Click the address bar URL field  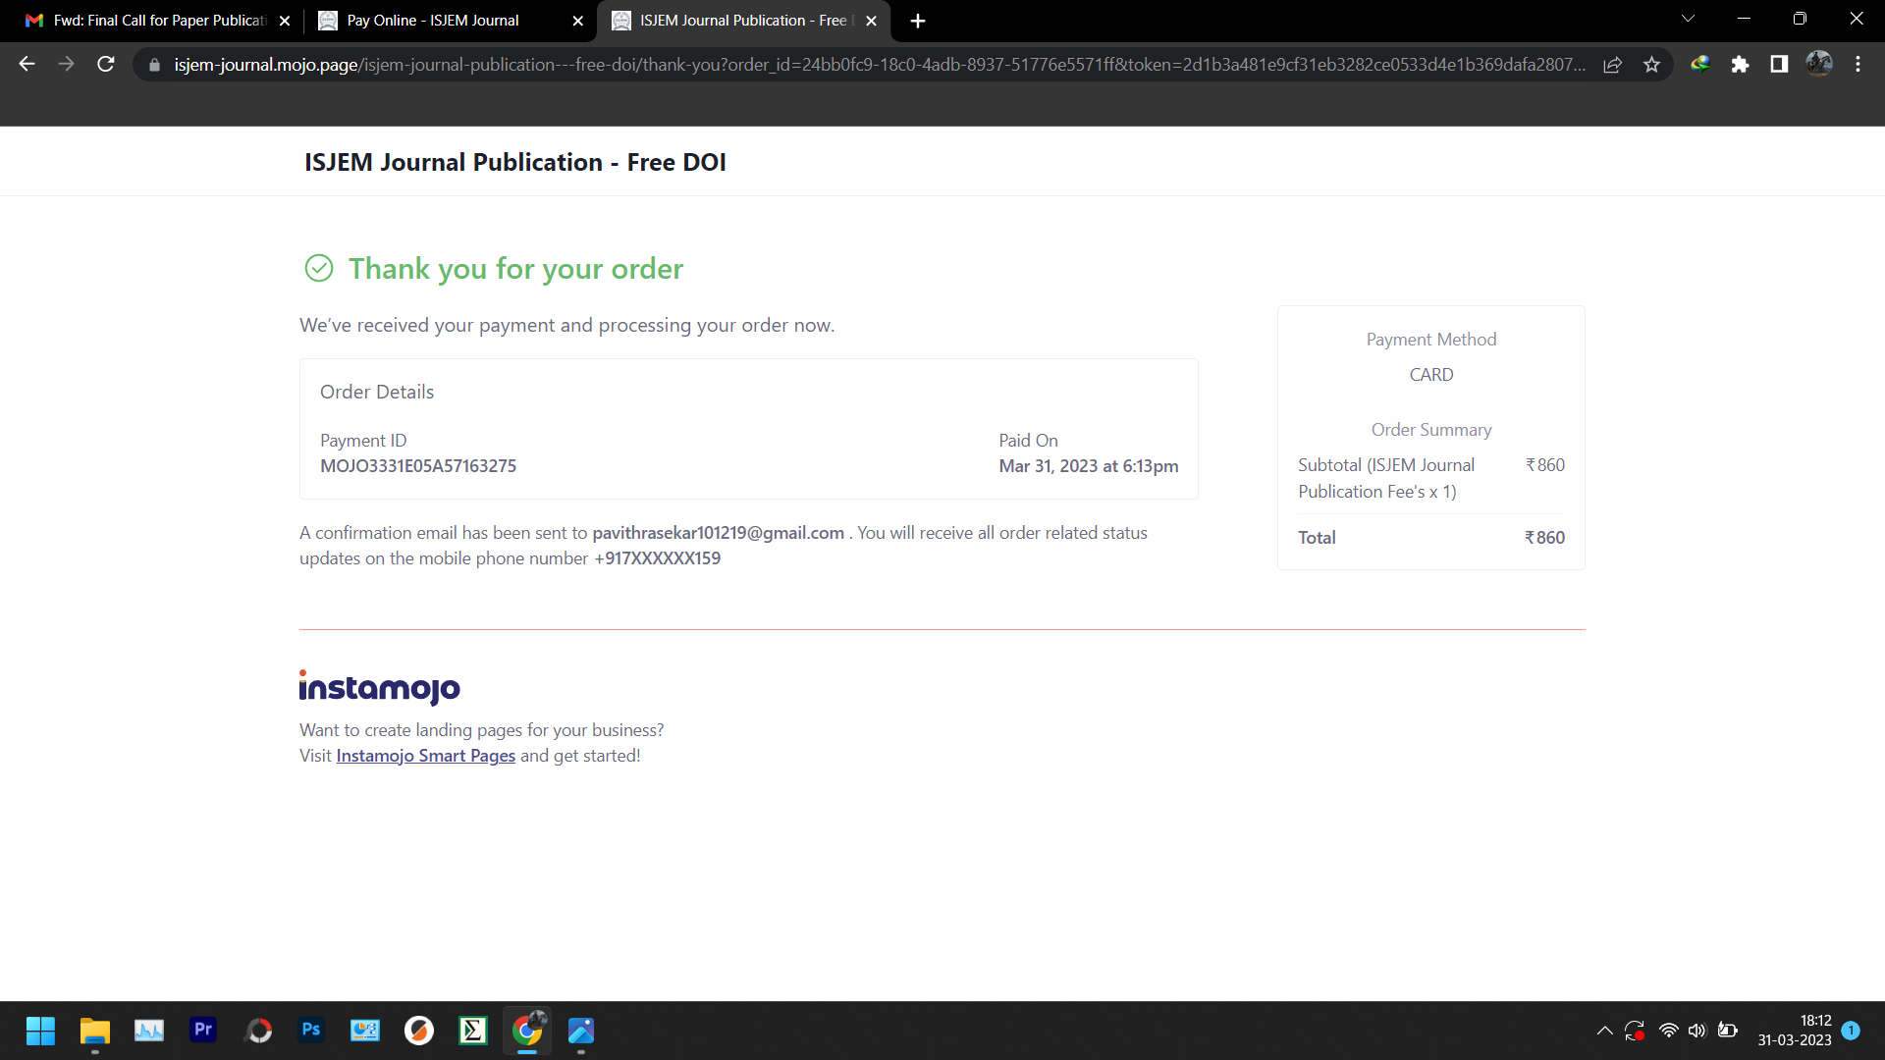[x=874, y=65]
